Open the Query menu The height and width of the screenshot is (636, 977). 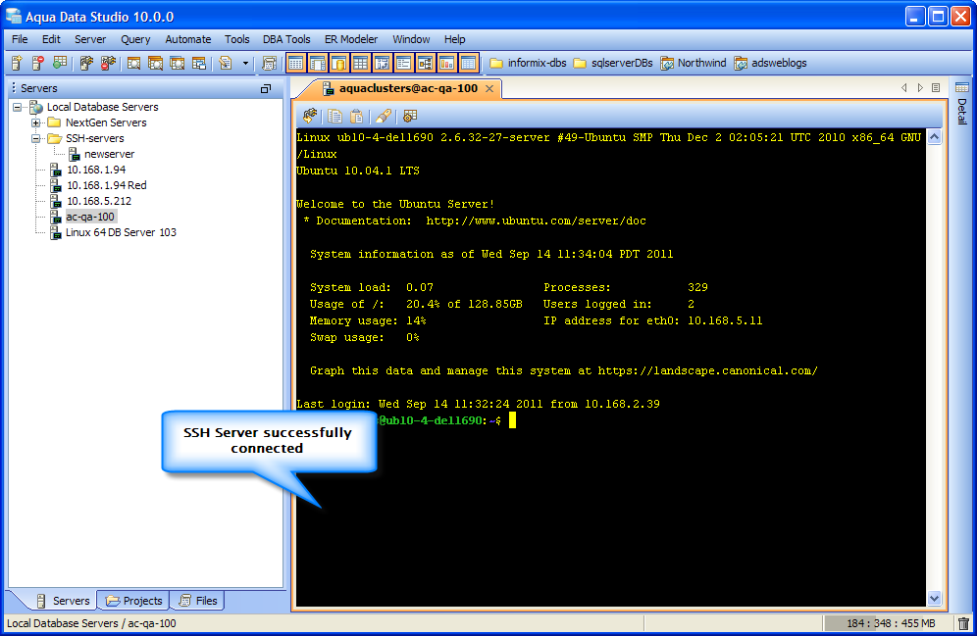[135, 39]
